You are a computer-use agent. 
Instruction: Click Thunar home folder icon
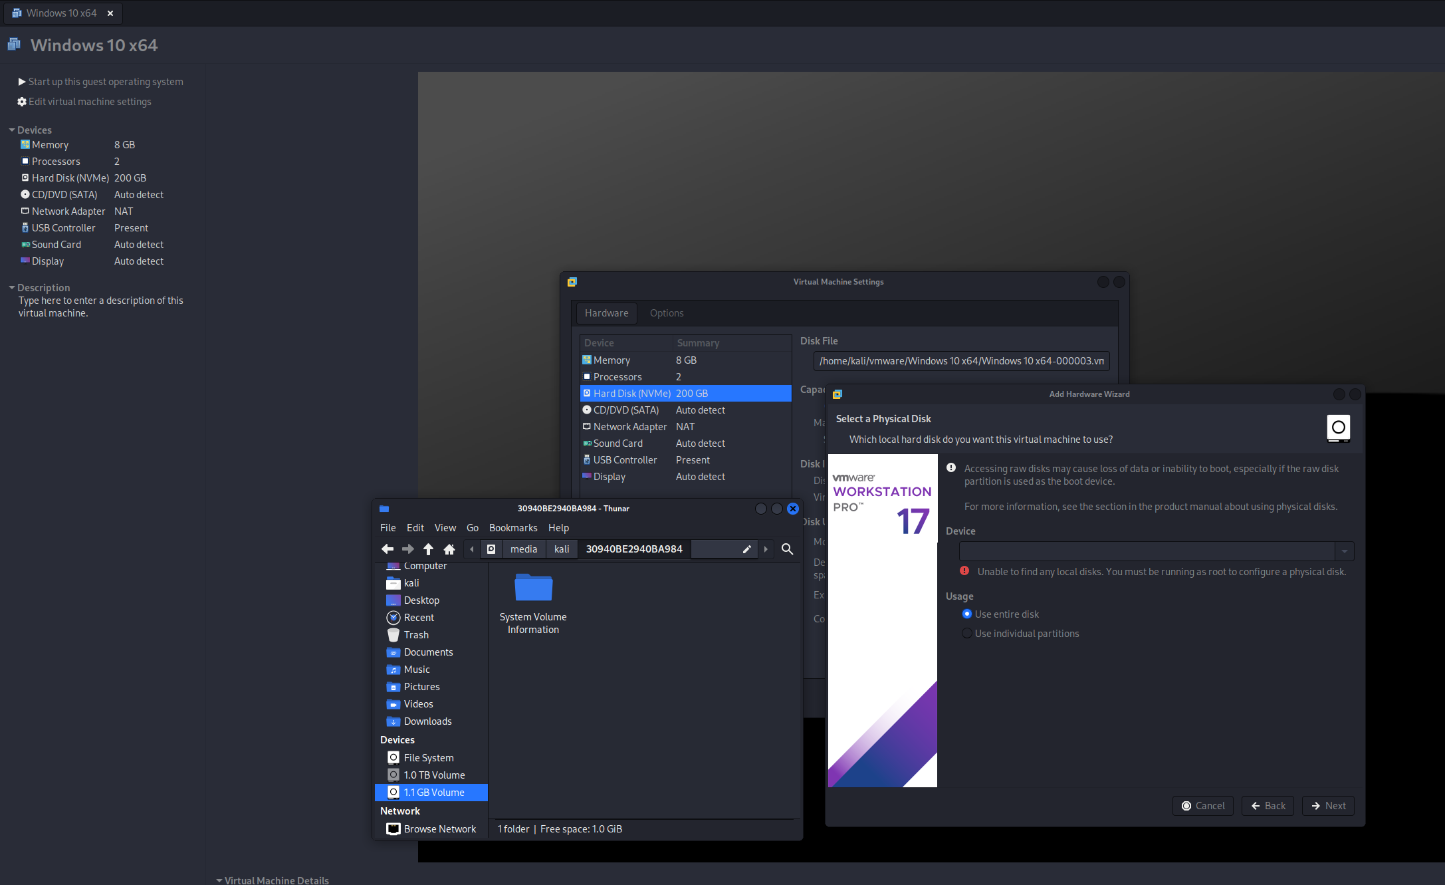click(449, 549)
